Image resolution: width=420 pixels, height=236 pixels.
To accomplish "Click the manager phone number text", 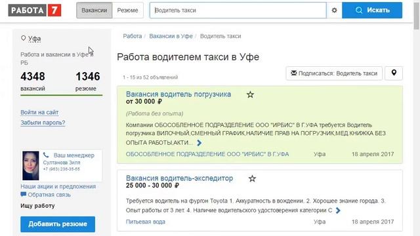I will pos(61,169).
